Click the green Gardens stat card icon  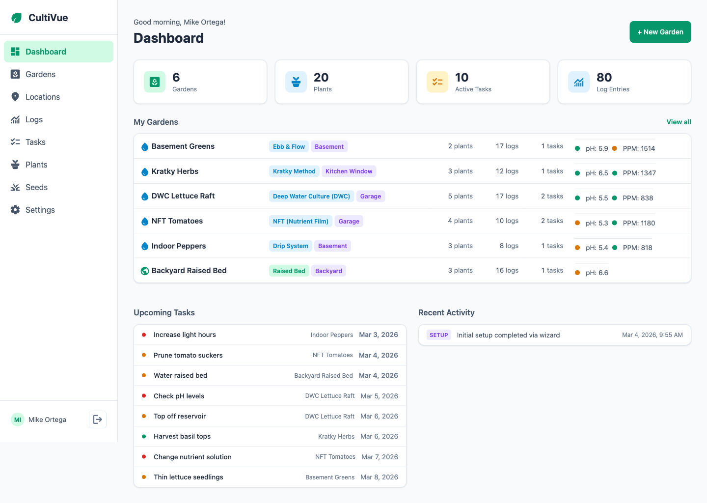[155, 82]
